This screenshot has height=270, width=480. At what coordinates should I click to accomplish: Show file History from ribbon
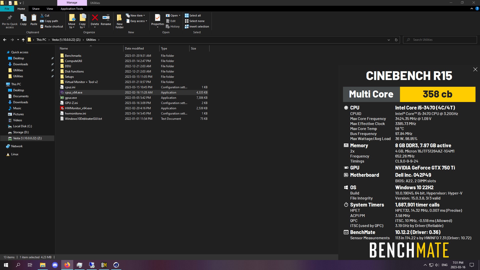click(173, 26)
